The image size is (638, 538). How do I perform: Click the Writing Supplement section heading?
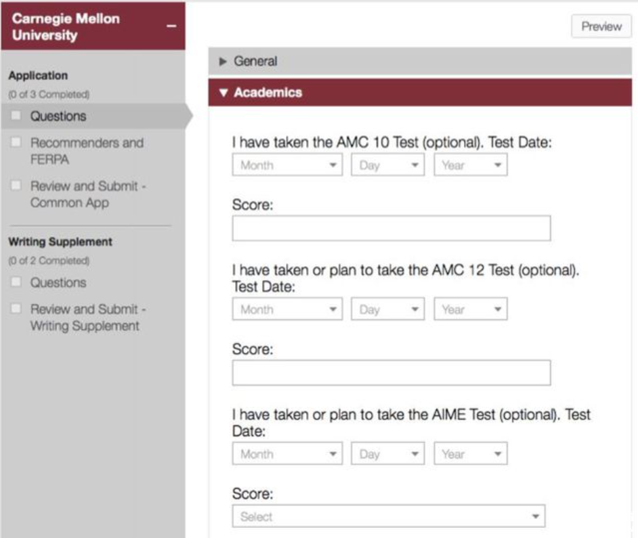click(x=60, y=242)
